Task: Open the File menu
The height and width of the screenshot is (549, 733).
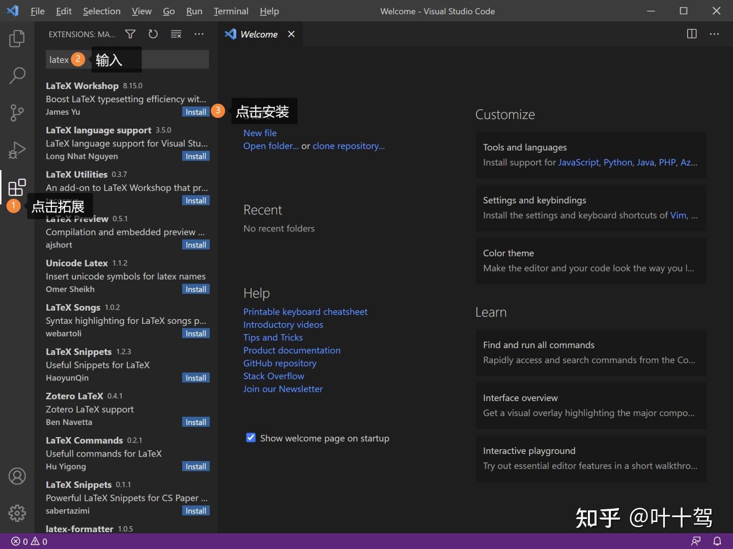Action: [38, 11]
